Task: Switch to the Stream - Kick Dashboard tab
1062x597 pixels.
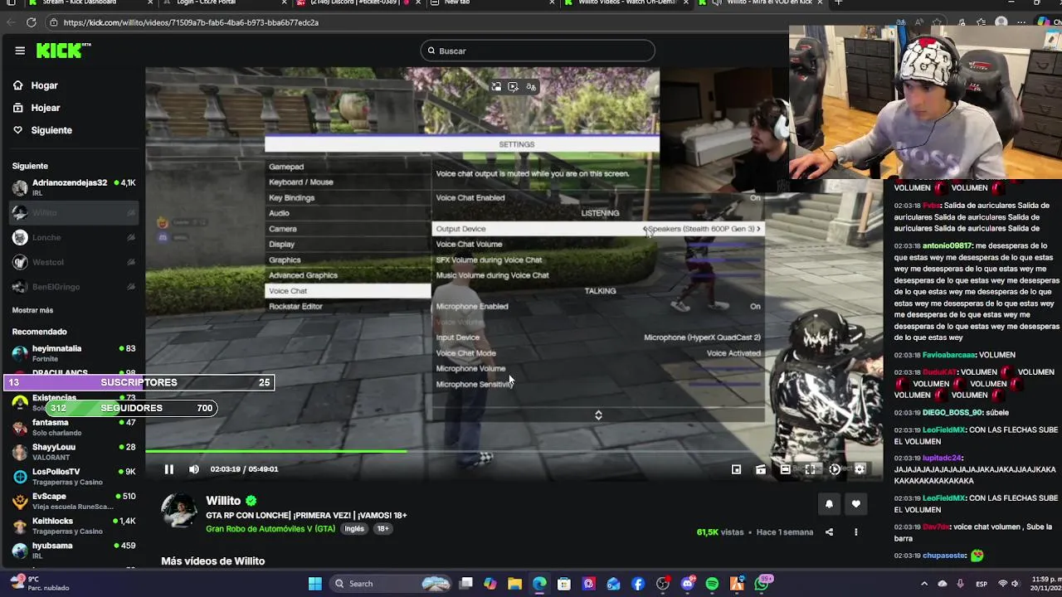Action: click(90, 3)
